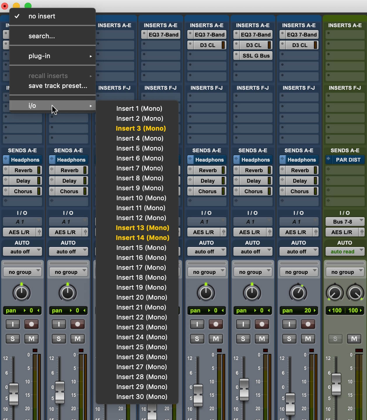Open the Reverb send on the SSL G Bus track
The width and height of the screenshot is (367, 420).
[254, 170]
